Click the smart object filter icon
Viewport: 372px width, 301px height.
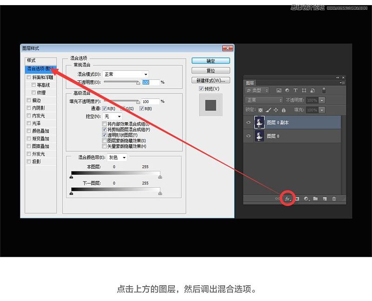pyautogui.click(x=312, y=90)
